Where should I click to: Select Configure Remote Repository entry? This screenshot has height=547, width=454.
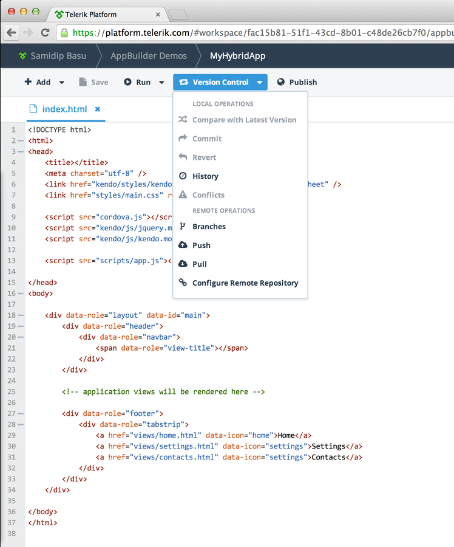click(240, 283)
